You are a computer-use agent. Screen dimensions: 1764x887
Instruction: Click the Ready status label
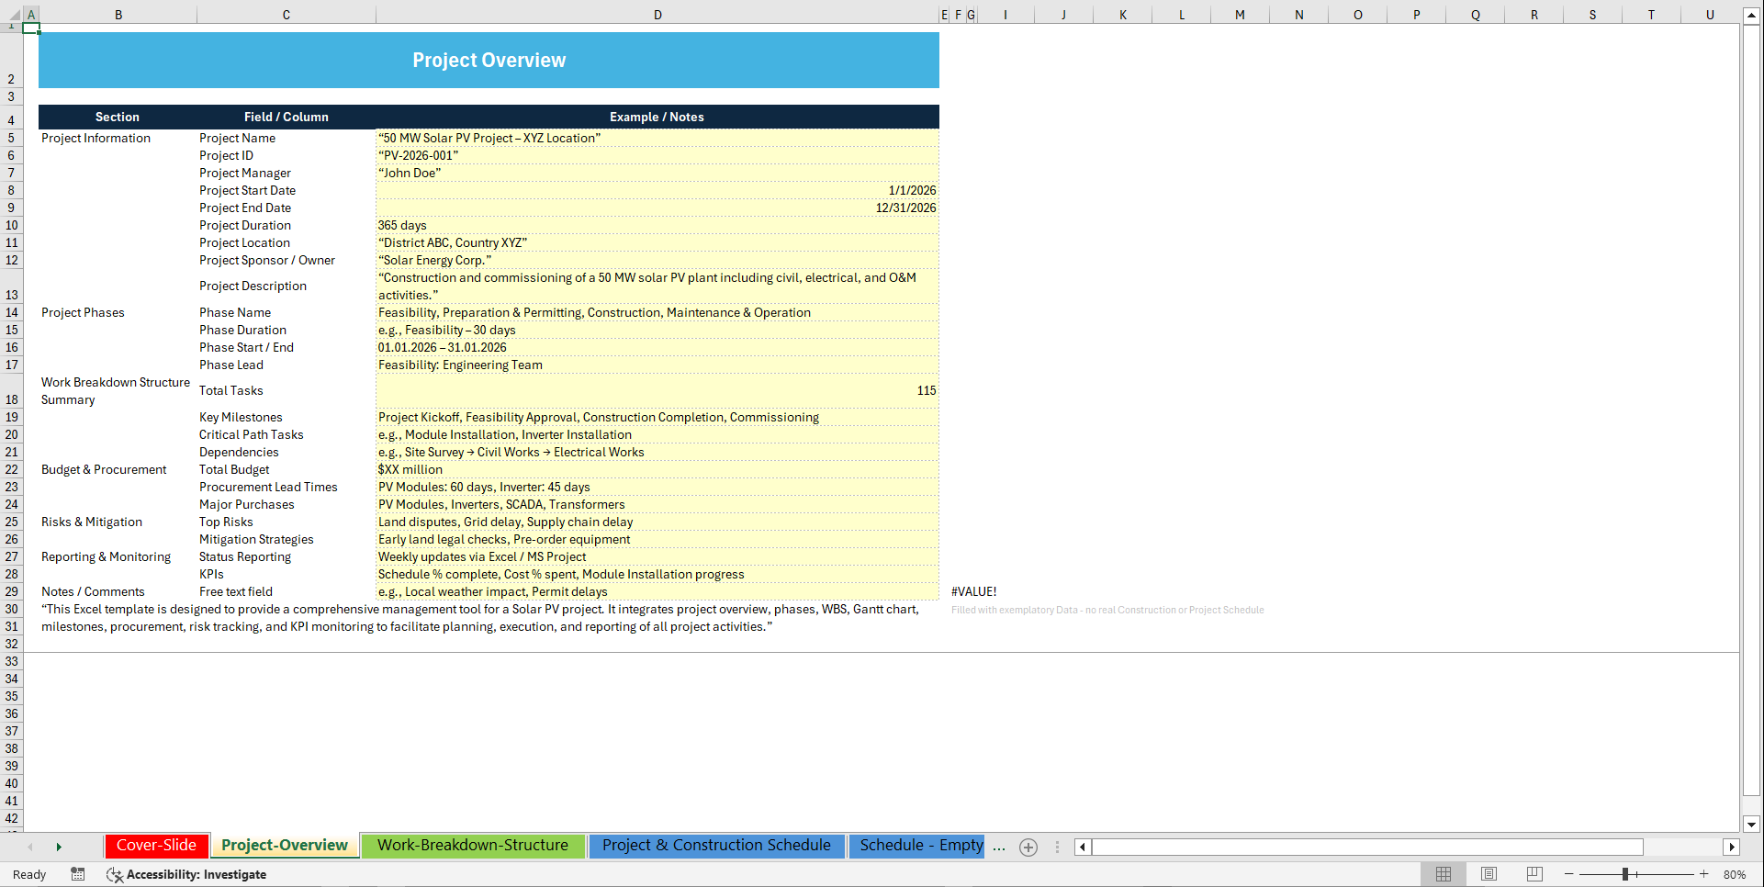(x=28, y=874)
